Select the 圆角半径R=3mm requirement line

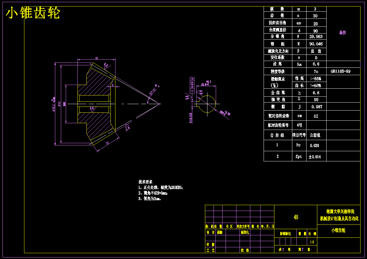click(x=153, y=193)
